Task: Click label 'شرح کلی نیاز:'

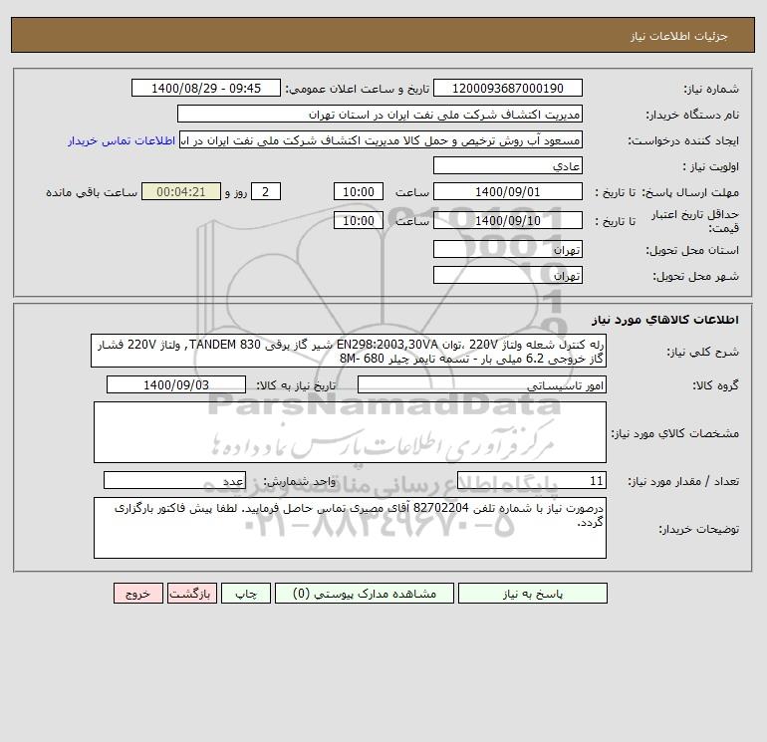Action: point(703,353)
